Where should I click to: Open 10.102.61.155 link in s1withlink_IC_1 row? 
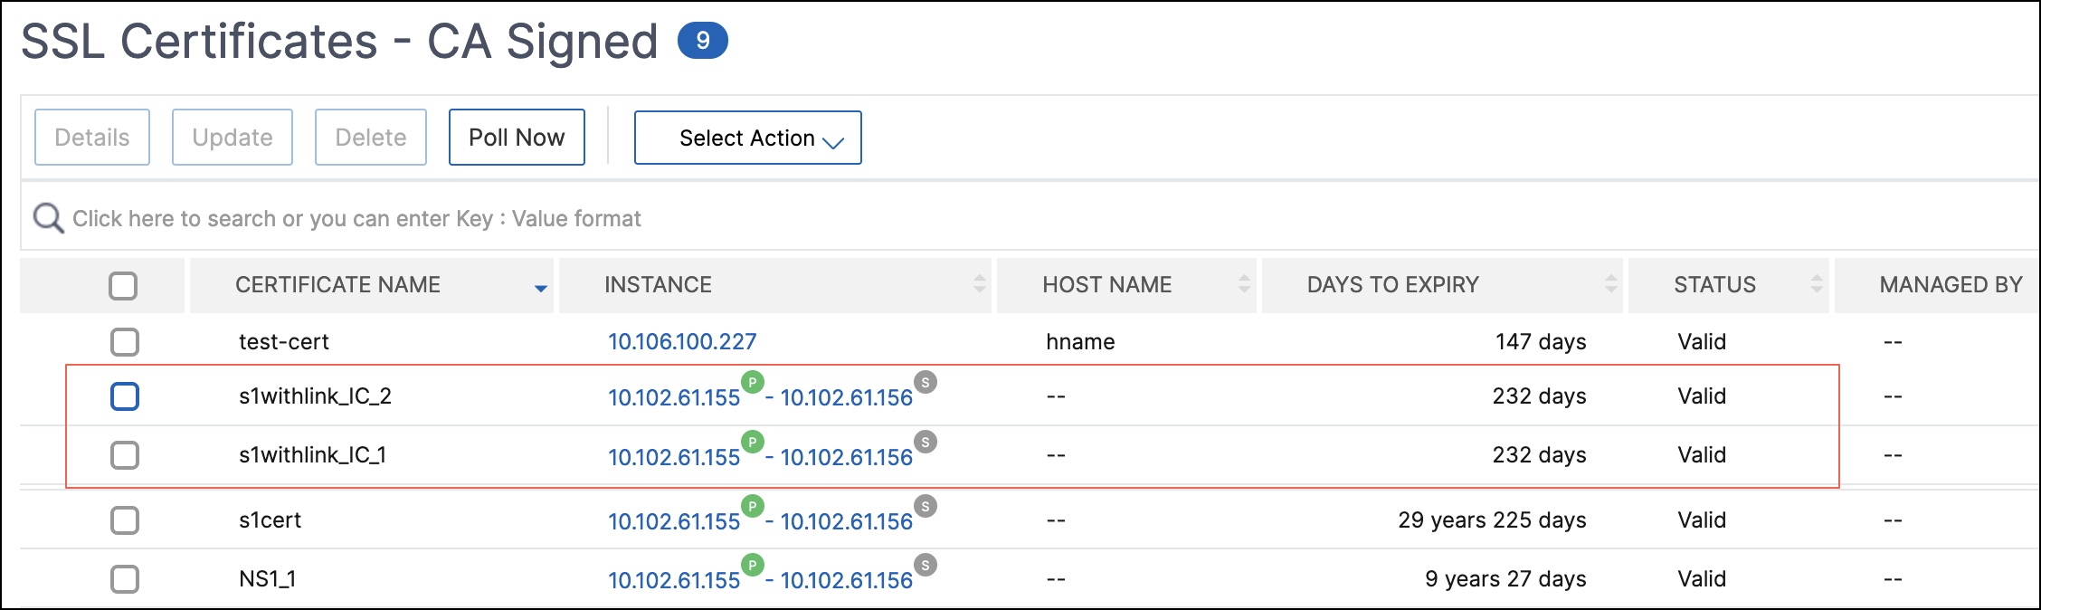click(674, 457)
